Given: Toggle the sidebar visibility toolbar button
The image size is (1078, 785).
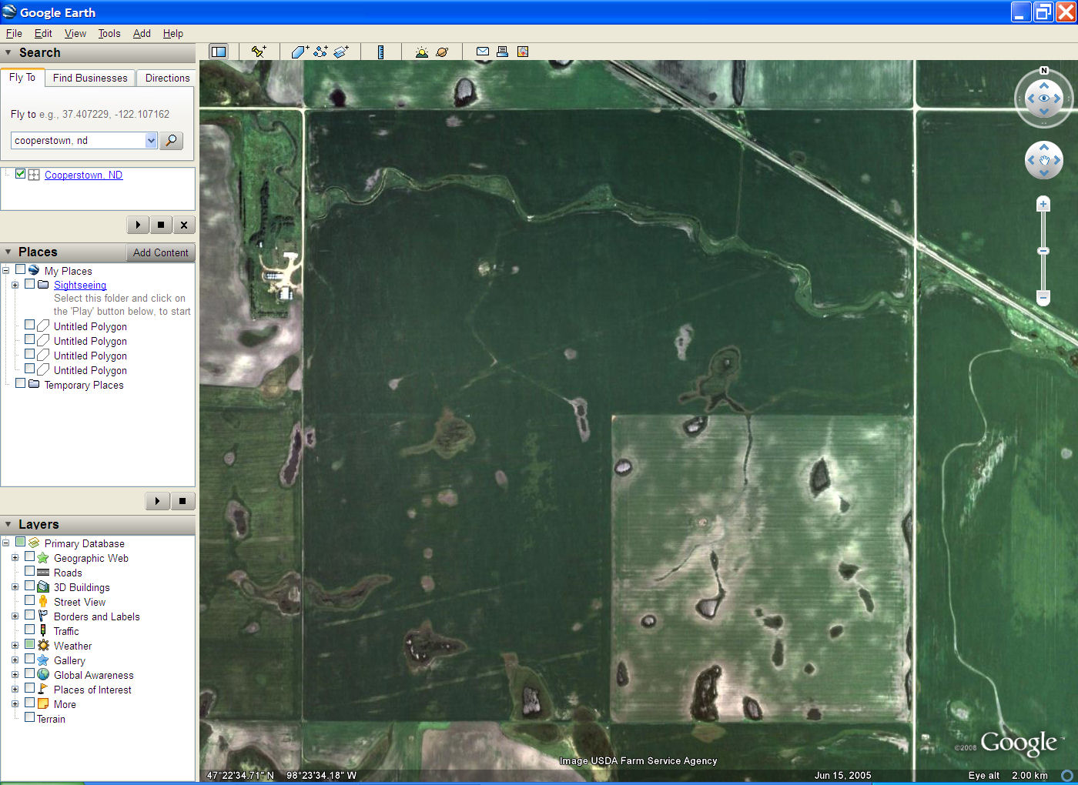Looking at the screenshot, I should point(219,52).
